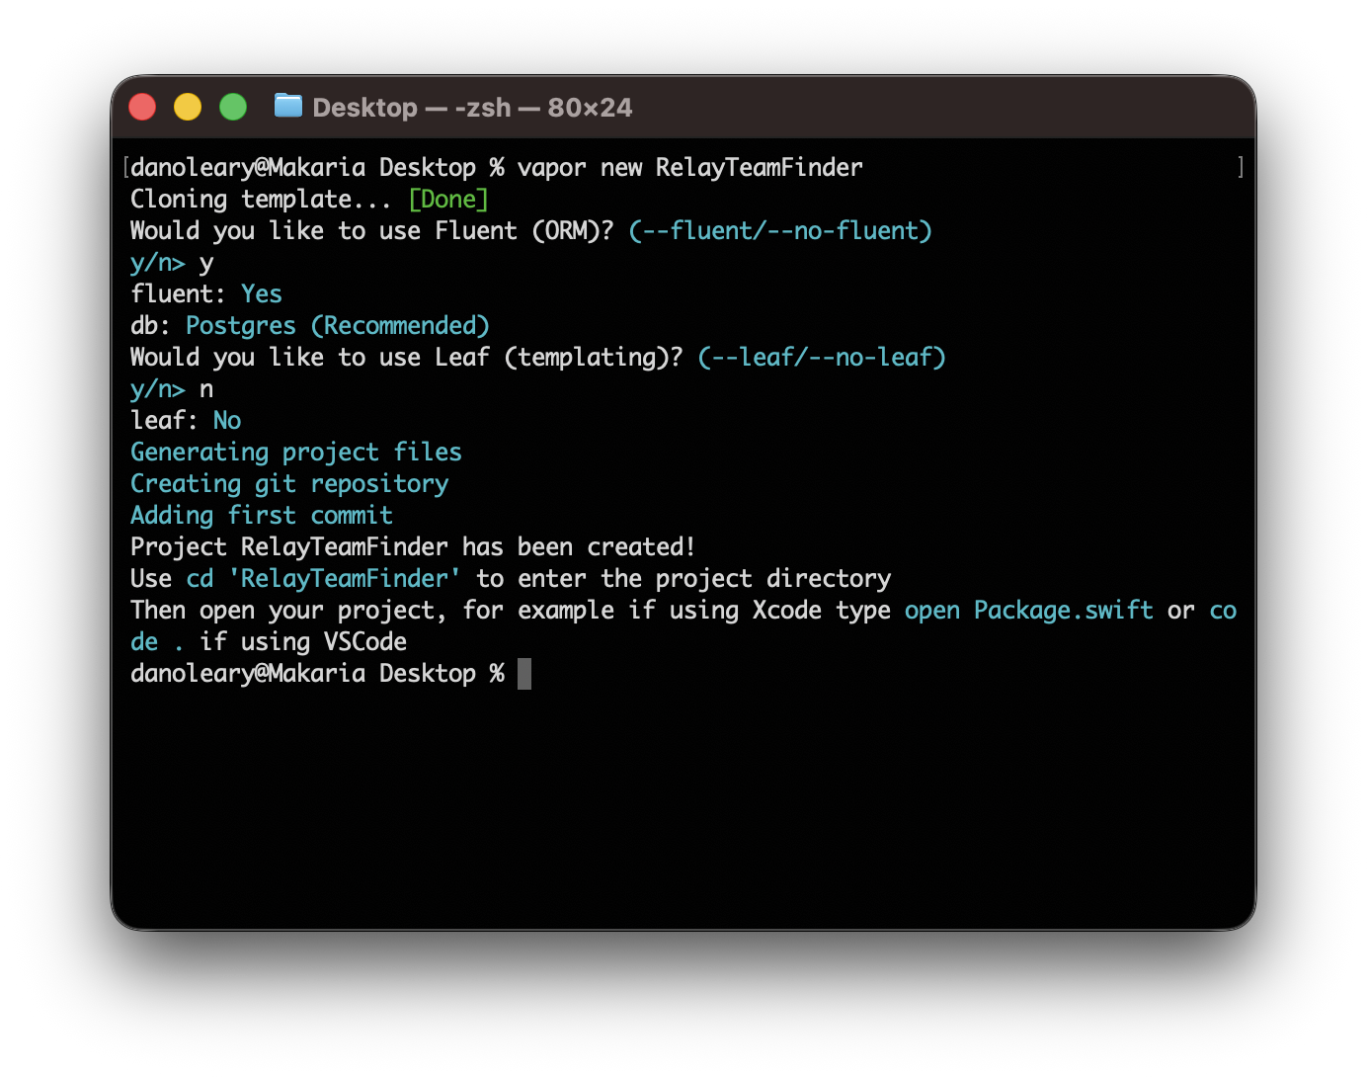Select the 'Postgres (Recommended)' database label

pyautogui.click(x=338, y=325)
